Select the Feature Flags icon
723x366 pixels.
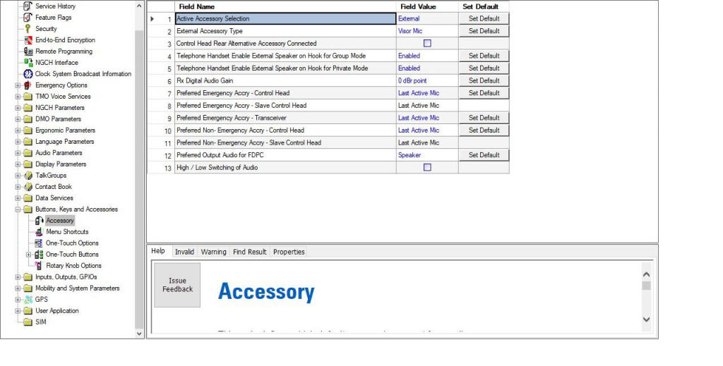tap(28, 18)
